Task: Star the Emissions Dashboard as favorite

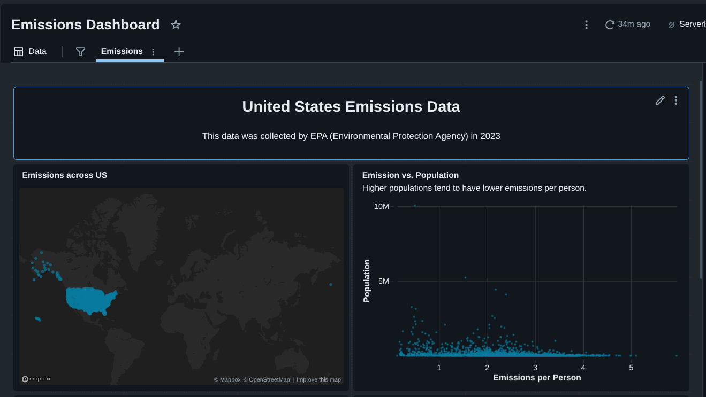Action: [x=176, y=25]
